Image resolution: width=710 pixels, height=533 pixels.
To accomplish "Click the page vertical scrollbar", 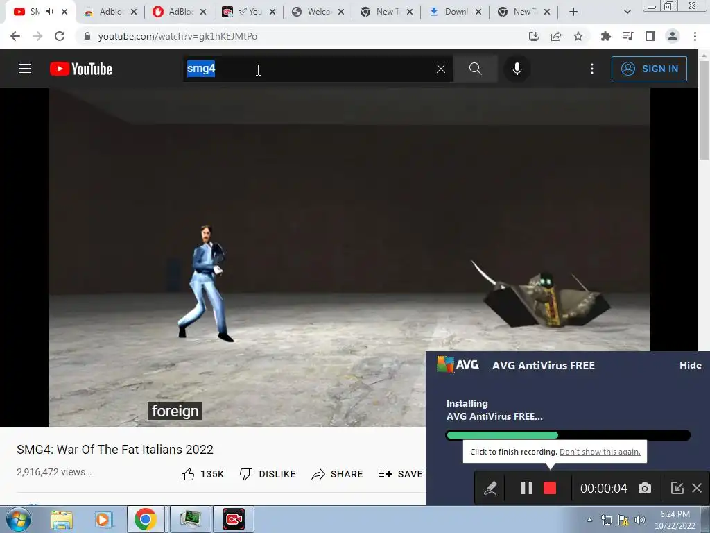I will [x=704, y=110].
